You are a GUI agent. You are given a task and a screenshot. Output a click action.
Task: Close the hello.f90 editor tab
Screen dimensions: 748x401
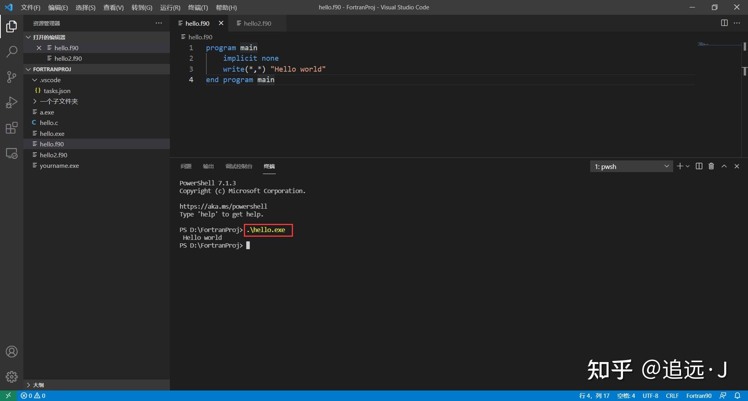click(x=221, y=23)
